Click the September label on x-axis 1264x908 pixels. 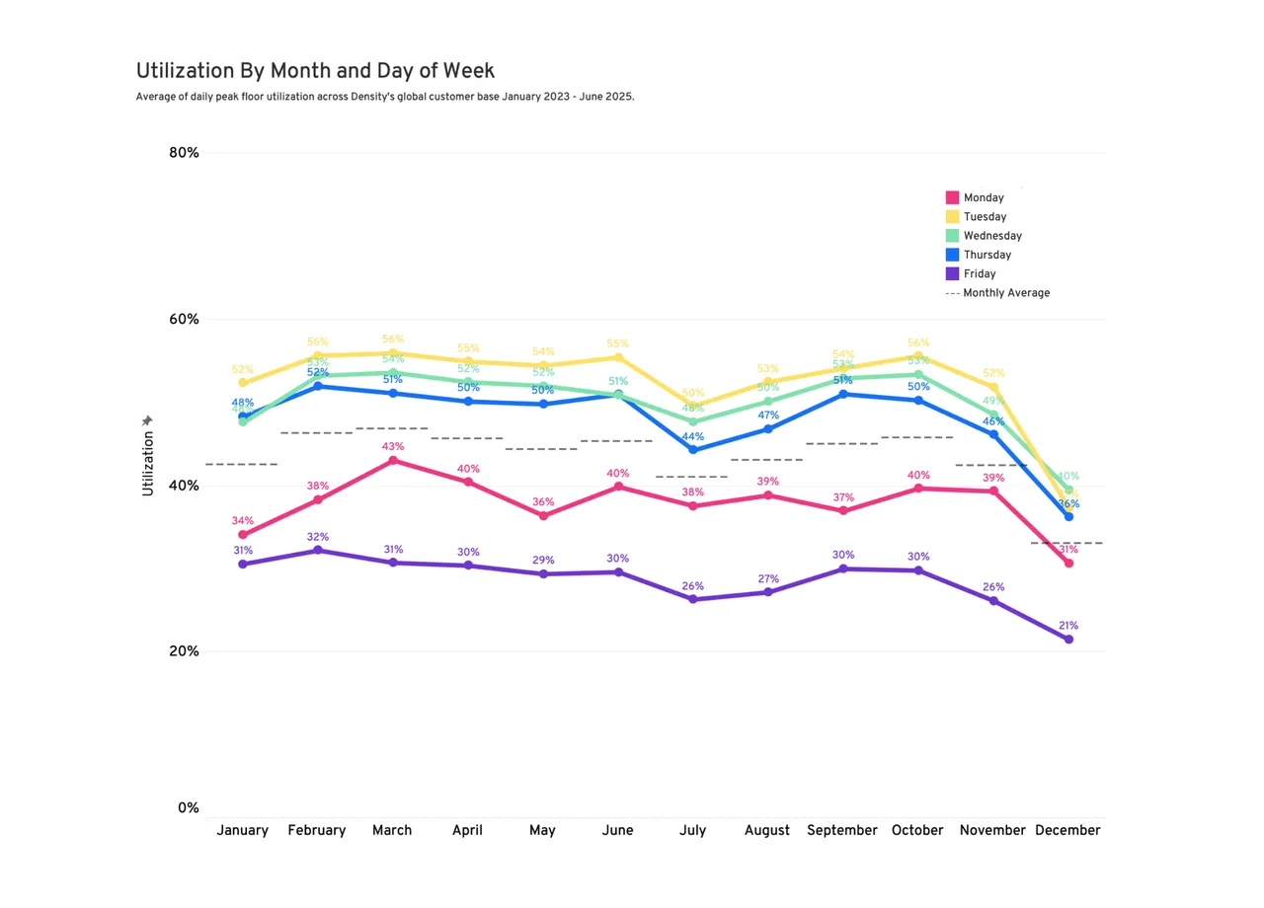(x=842, y=831)
